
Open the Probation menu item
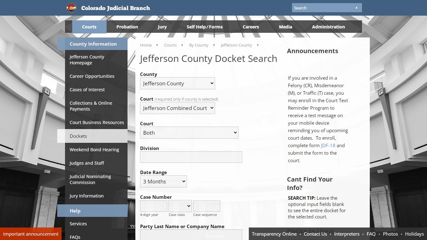tap(127, 27)
